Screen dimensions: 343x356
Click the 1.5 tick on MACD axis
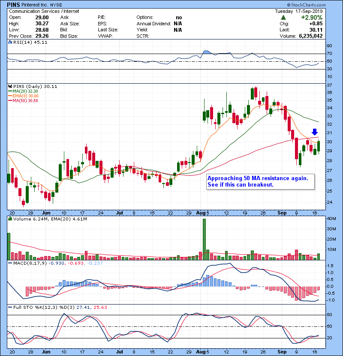tap(330, 266)
